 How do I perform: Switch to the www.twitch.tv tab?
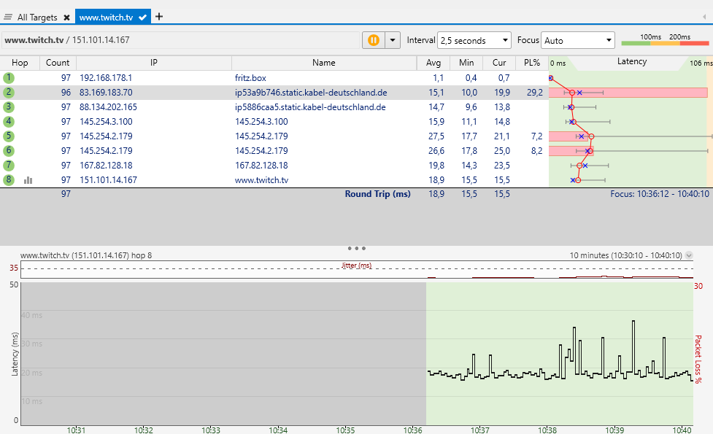pyautogui.click(x=113, y=18)
